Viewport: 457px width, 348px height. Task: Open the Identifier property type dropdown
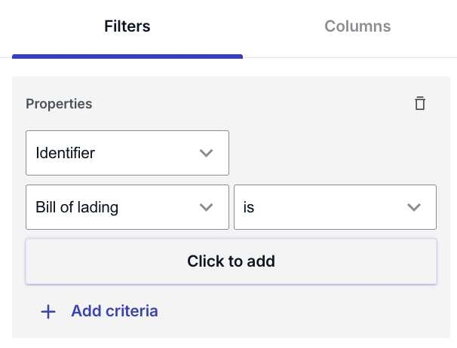point(127,153)
